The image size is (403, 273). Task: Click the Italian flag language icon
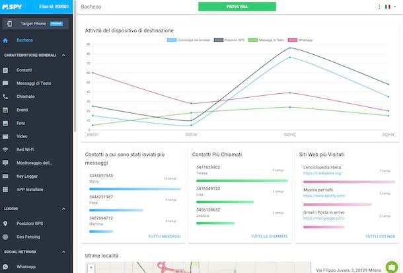[x=388, y=7]
